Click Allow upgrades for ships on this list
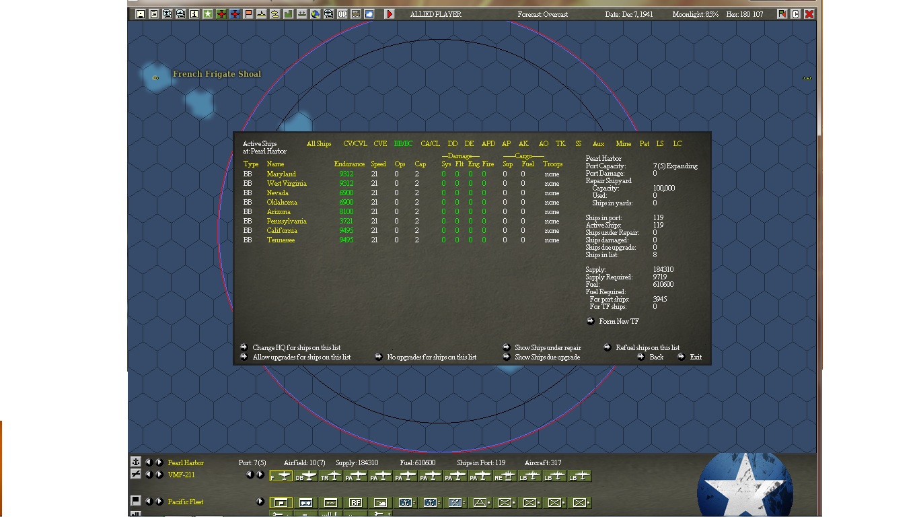 point(301,357)
